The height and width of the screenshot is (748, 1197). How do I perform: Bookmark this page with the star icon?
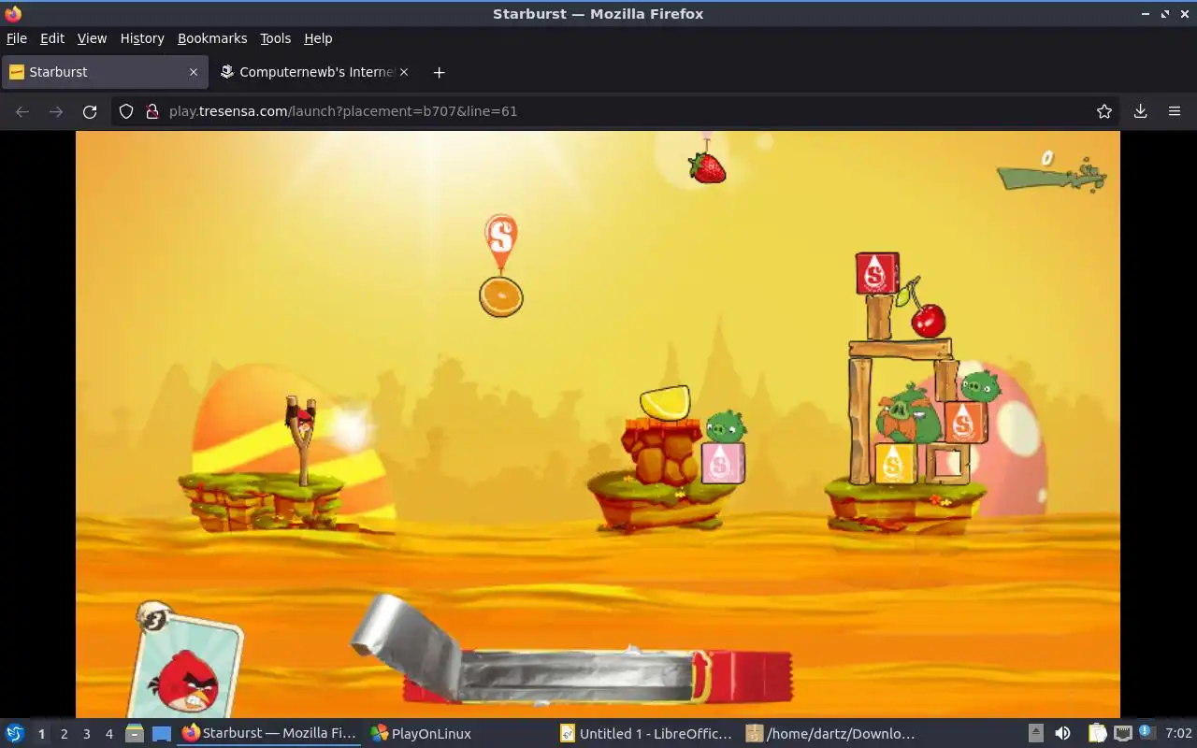click(1104, 111)
